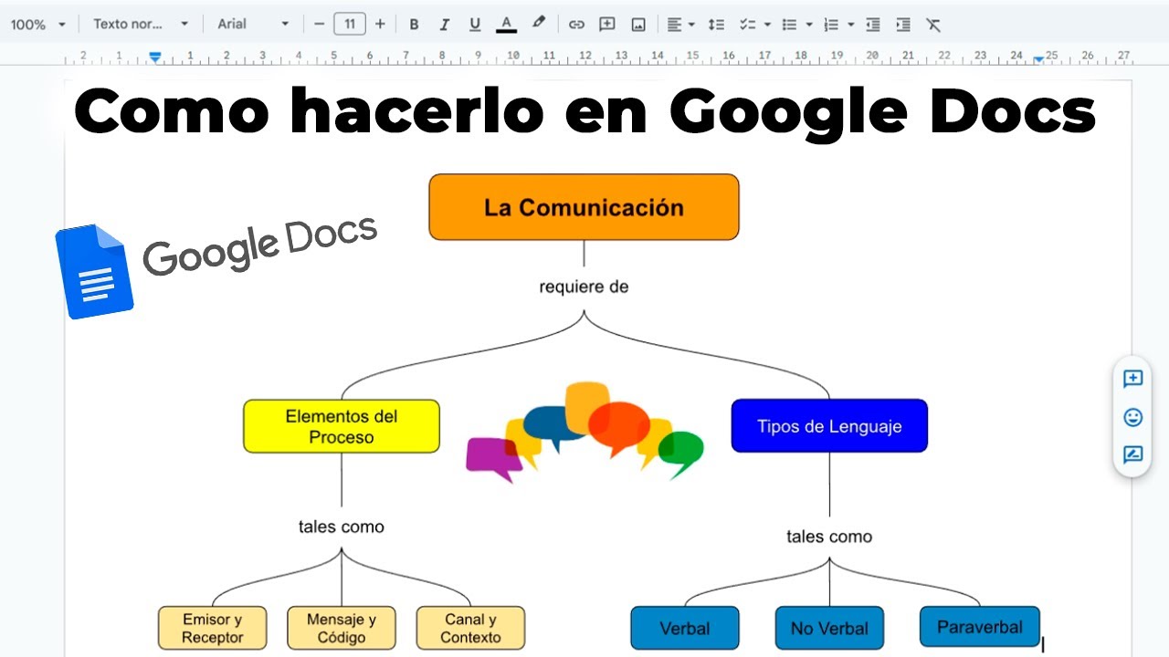
Task: Clear formatting from toolbar
Action: 933,25
